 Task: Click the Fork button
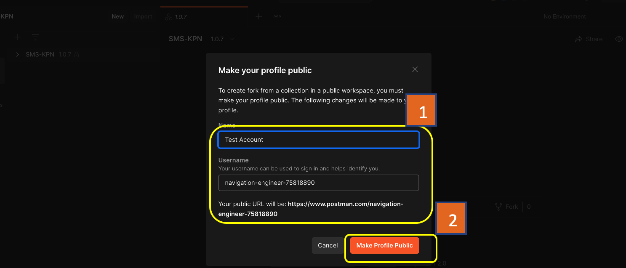point(506,207)
